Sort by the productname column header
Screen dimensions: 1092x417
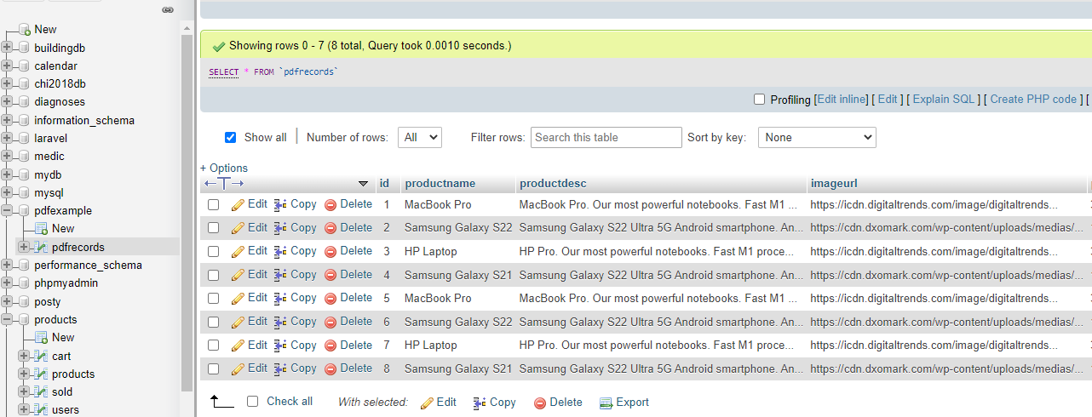coord(440,183)
